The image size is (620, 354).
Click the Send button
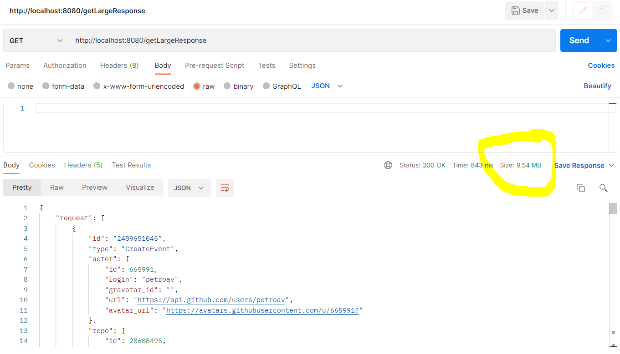(579, 40)
